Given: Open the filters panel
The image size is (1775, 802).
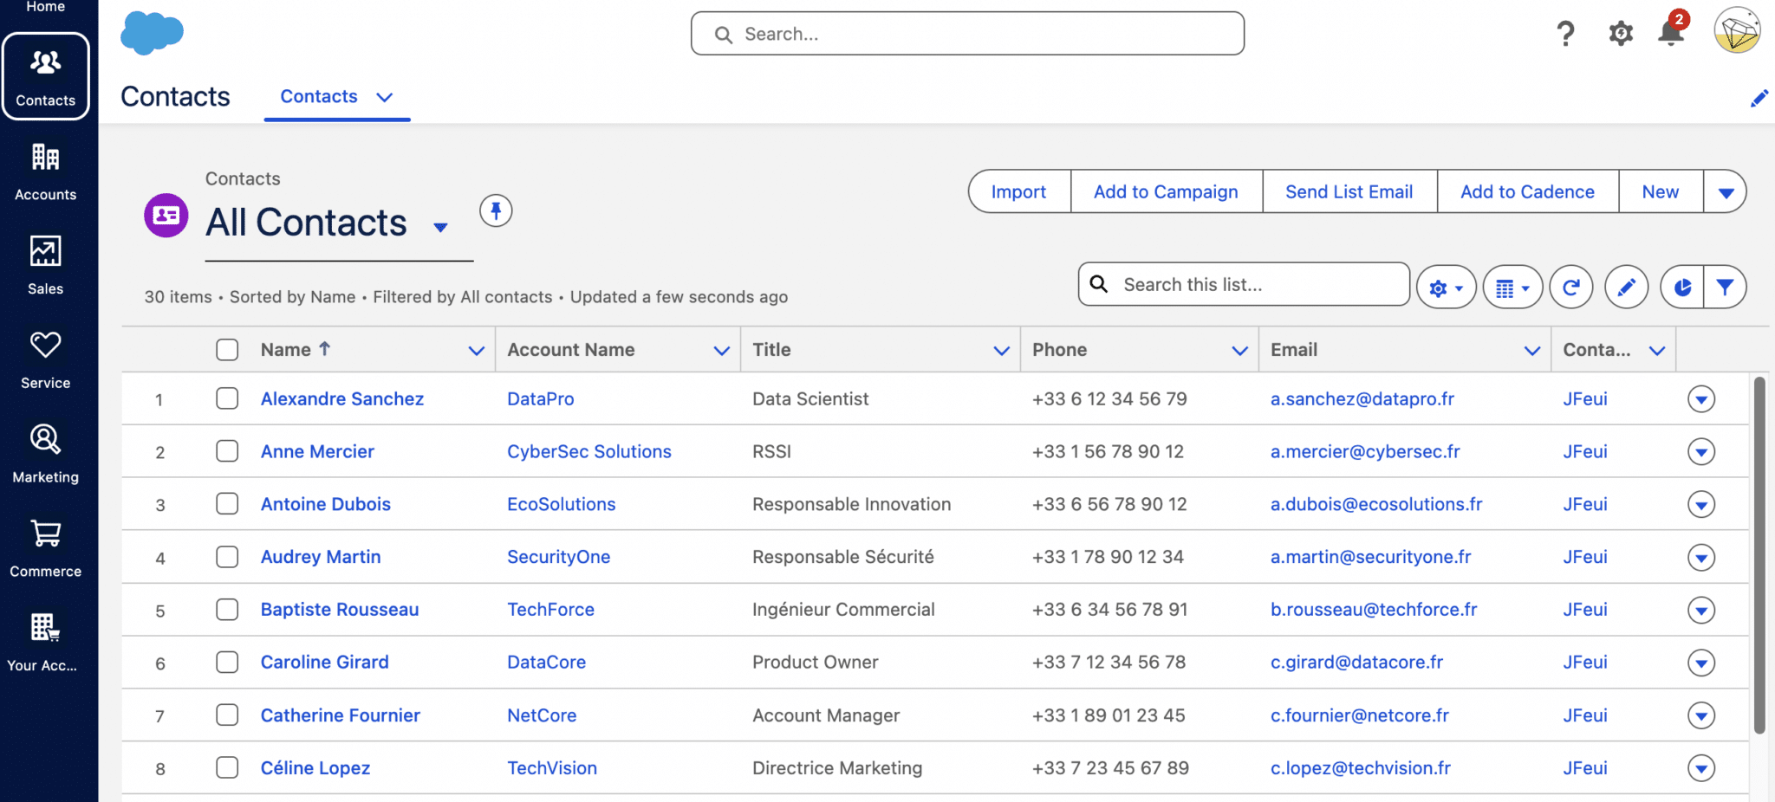Looking at the screenshot, I should pyautogui.click(x=1725, y=287).
